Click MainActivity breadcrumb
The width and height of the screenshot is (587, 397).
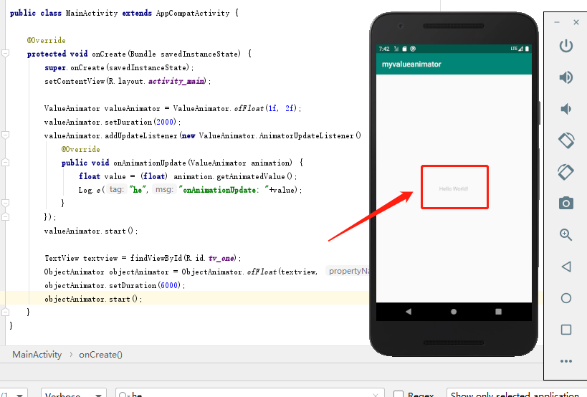click(37, 355)
